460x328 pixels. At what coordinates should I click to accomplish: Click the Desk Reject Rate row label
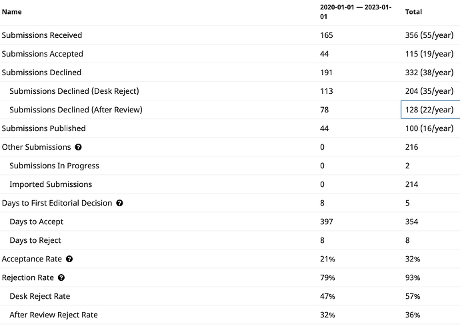click(40, 296)
